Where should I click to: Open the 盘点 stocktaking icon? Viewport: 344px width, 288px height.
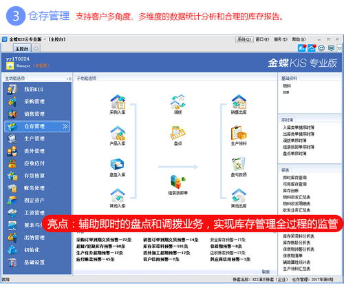[178, 136]
